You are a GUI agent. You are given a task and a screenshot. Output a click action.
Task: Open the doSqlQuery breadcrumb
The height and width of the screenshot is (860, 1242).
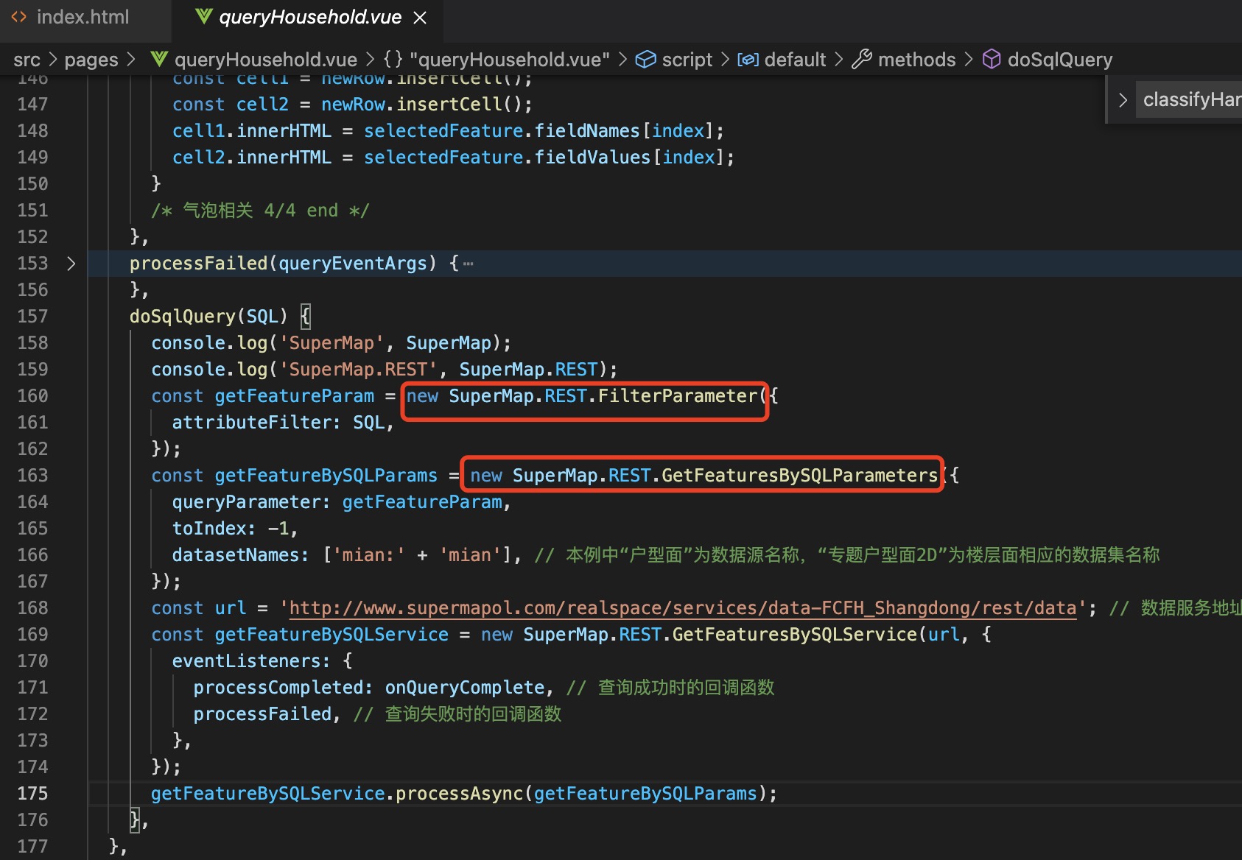1060,60
